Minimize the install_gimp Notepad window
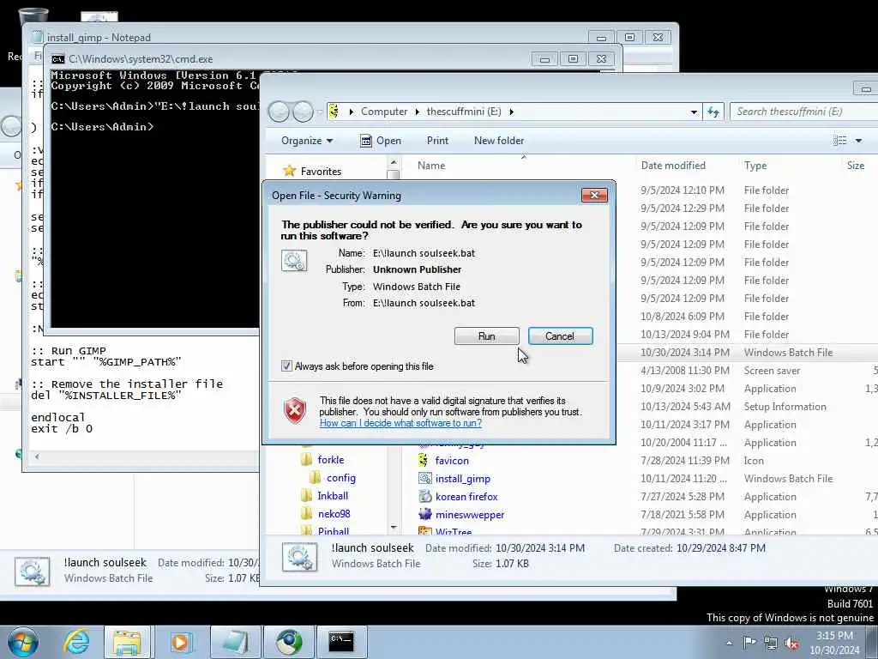 pyautogui.click(x=601, y=38)
